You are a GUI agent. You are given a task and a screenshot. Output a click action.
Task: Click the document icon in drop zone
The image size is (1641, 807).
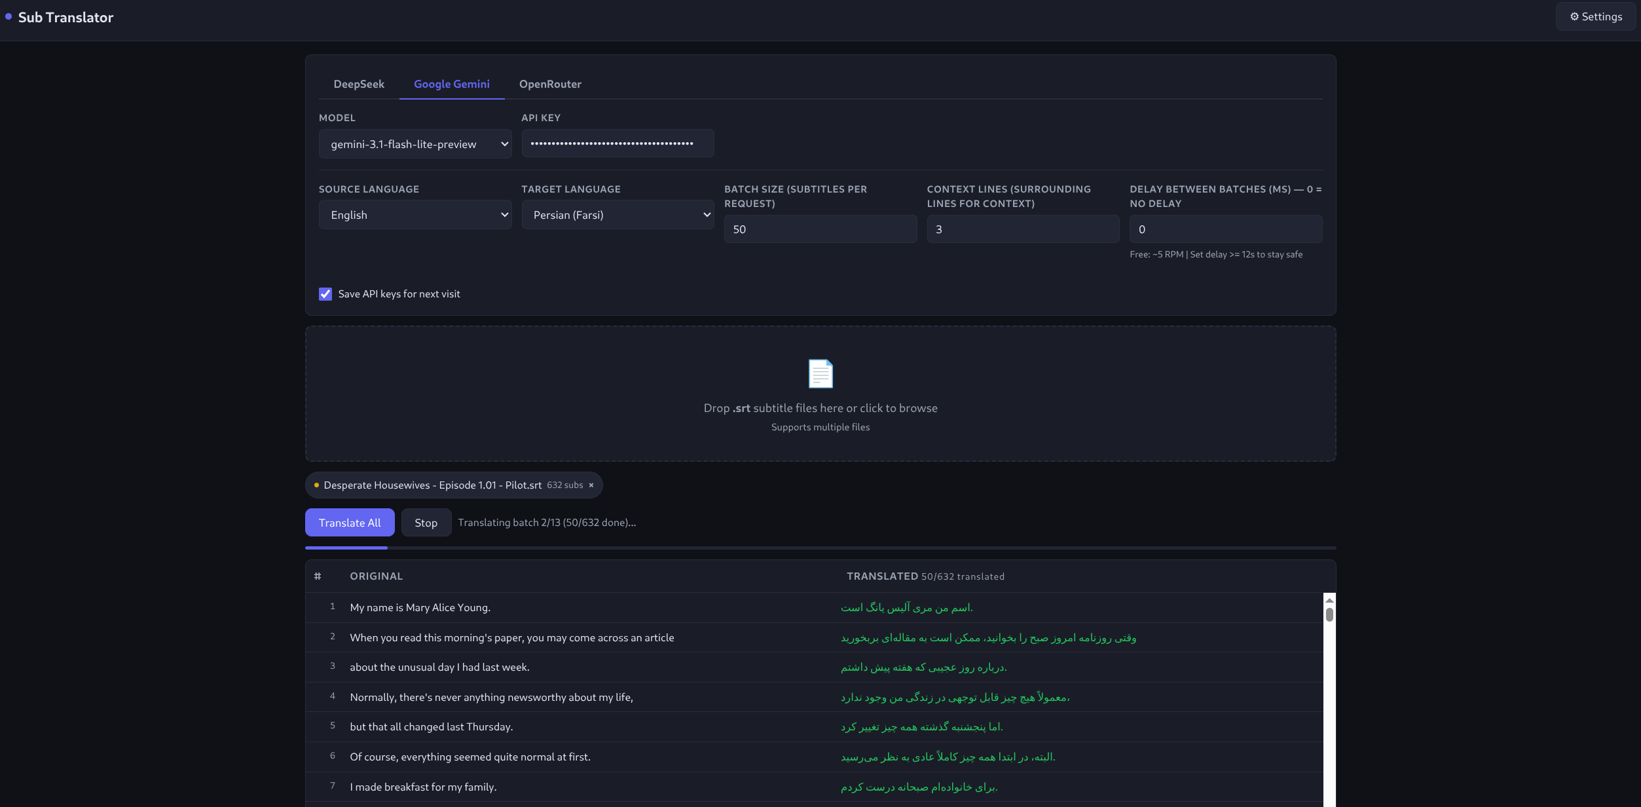[x=820, y=373]
